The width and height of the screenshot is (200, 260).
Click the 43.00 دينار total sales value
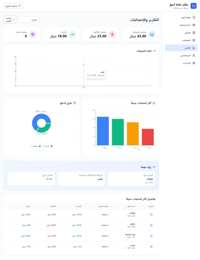coord(138,36)
